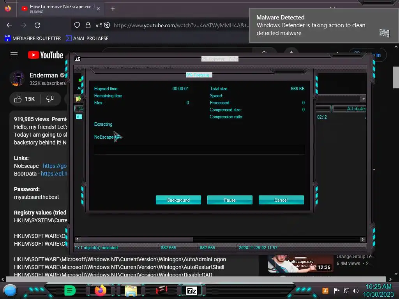This screenshot has height=299, width=399.
Task: Click the Total size value 666 KB
Action: tap(298, 89)
